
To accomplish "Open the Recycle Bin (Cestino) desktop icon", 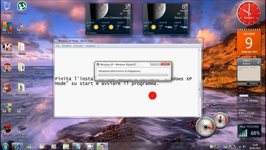I will click(x=7, y=7).
